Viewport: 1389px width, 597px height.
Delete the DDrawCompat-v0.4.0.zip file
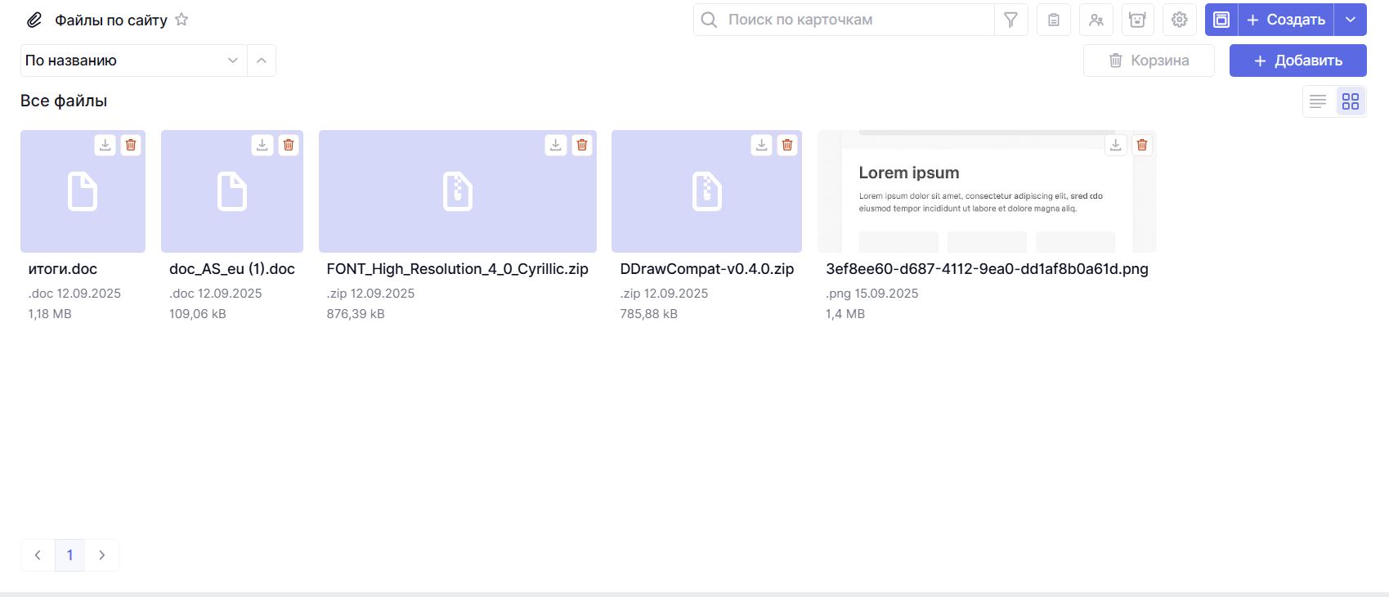click(787, 145)
